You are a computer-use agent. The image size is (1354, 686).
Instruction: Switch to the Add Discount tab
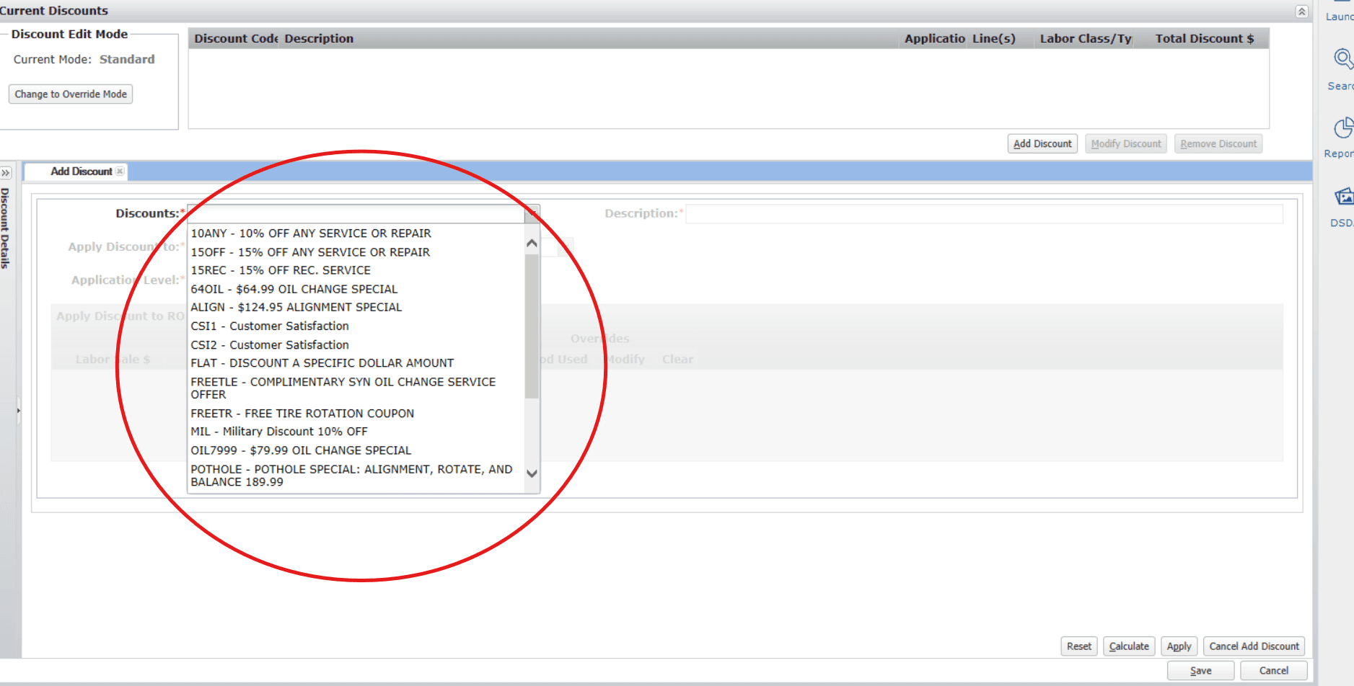tap(82, 171)
